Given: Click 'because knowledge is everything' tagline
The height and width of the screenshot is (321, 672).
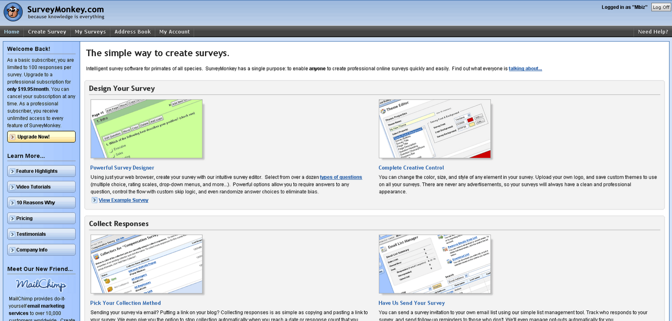Looking at the screenshot, I should (66, 17).
